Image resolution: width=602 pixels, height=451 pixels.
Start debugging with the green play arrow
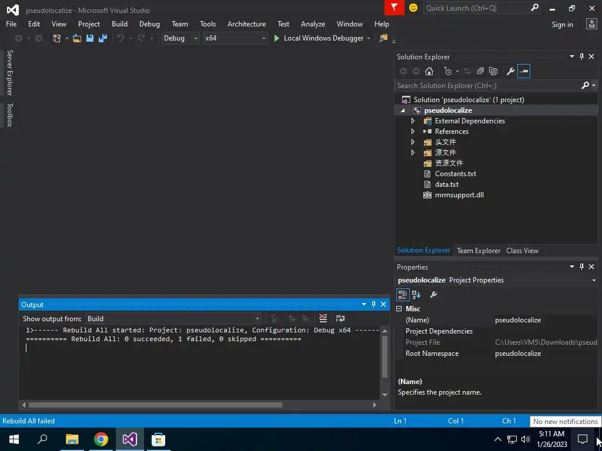pyautogui.click(x=276, y=38)
